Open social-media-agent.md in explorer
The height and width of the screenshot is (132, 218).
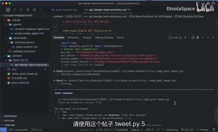(29, 33)
